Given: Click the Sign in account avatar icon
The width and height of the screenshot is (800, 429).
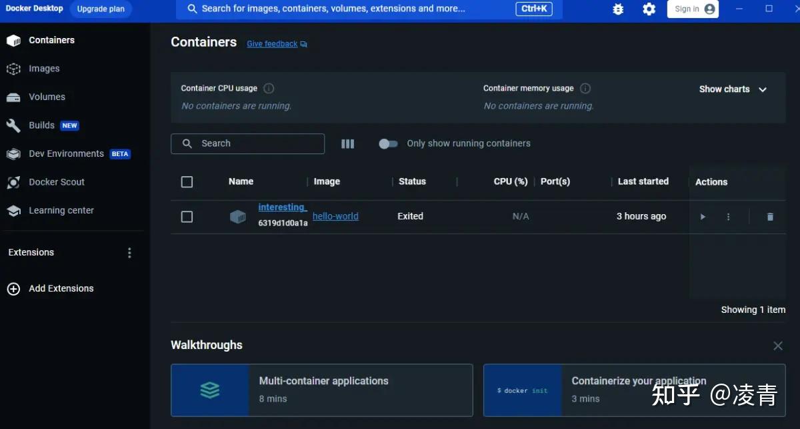Looking at the screenshot, I should [709, 9].
